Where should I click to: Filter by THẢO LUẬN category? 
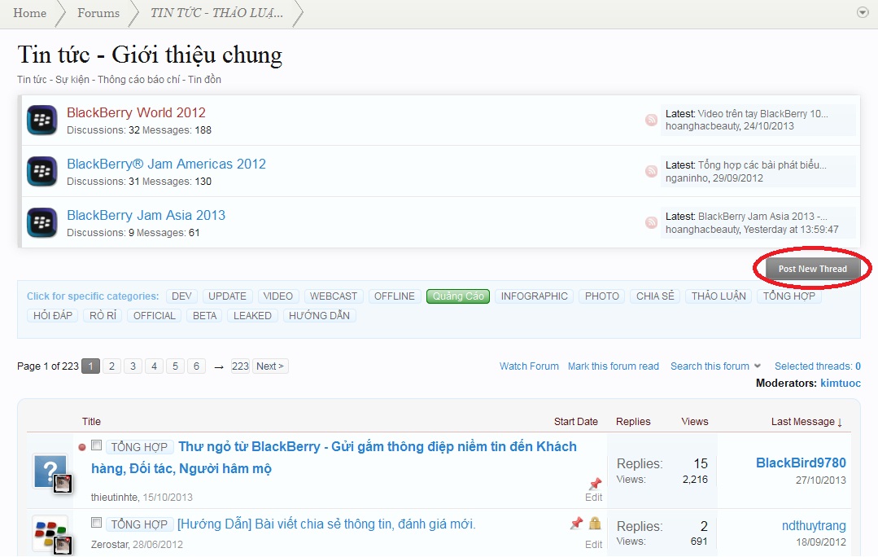(719, 296)
